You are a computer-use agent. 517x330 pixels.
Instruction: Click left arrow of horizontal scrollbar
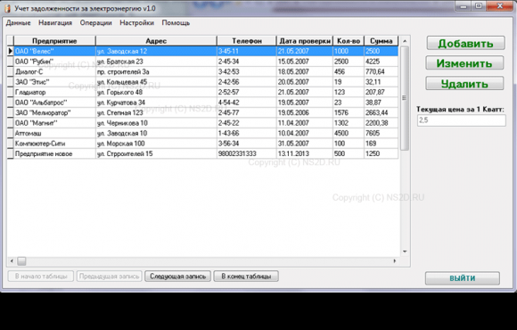(12, 261)
